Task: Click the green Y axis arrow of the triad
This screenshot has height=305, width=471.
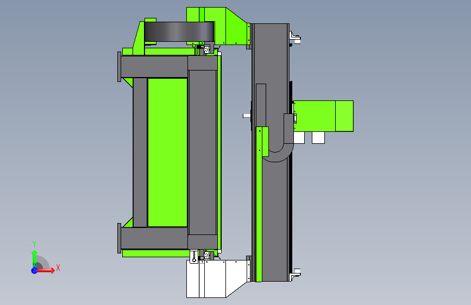Action: click(x=34, y=259)
